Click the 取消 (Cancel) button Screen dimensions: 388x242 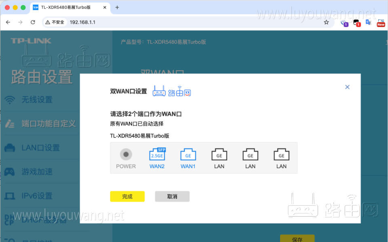172,196
